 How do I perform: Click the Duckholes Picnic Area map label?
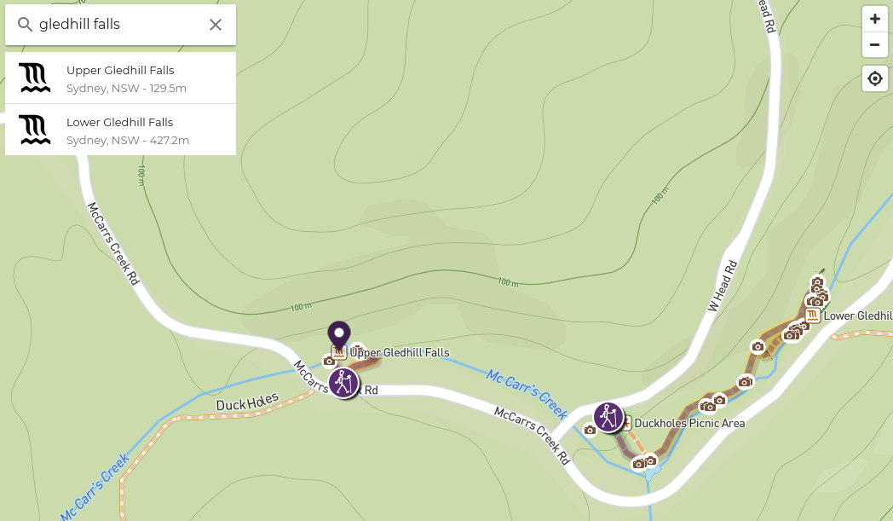point(689,423)
